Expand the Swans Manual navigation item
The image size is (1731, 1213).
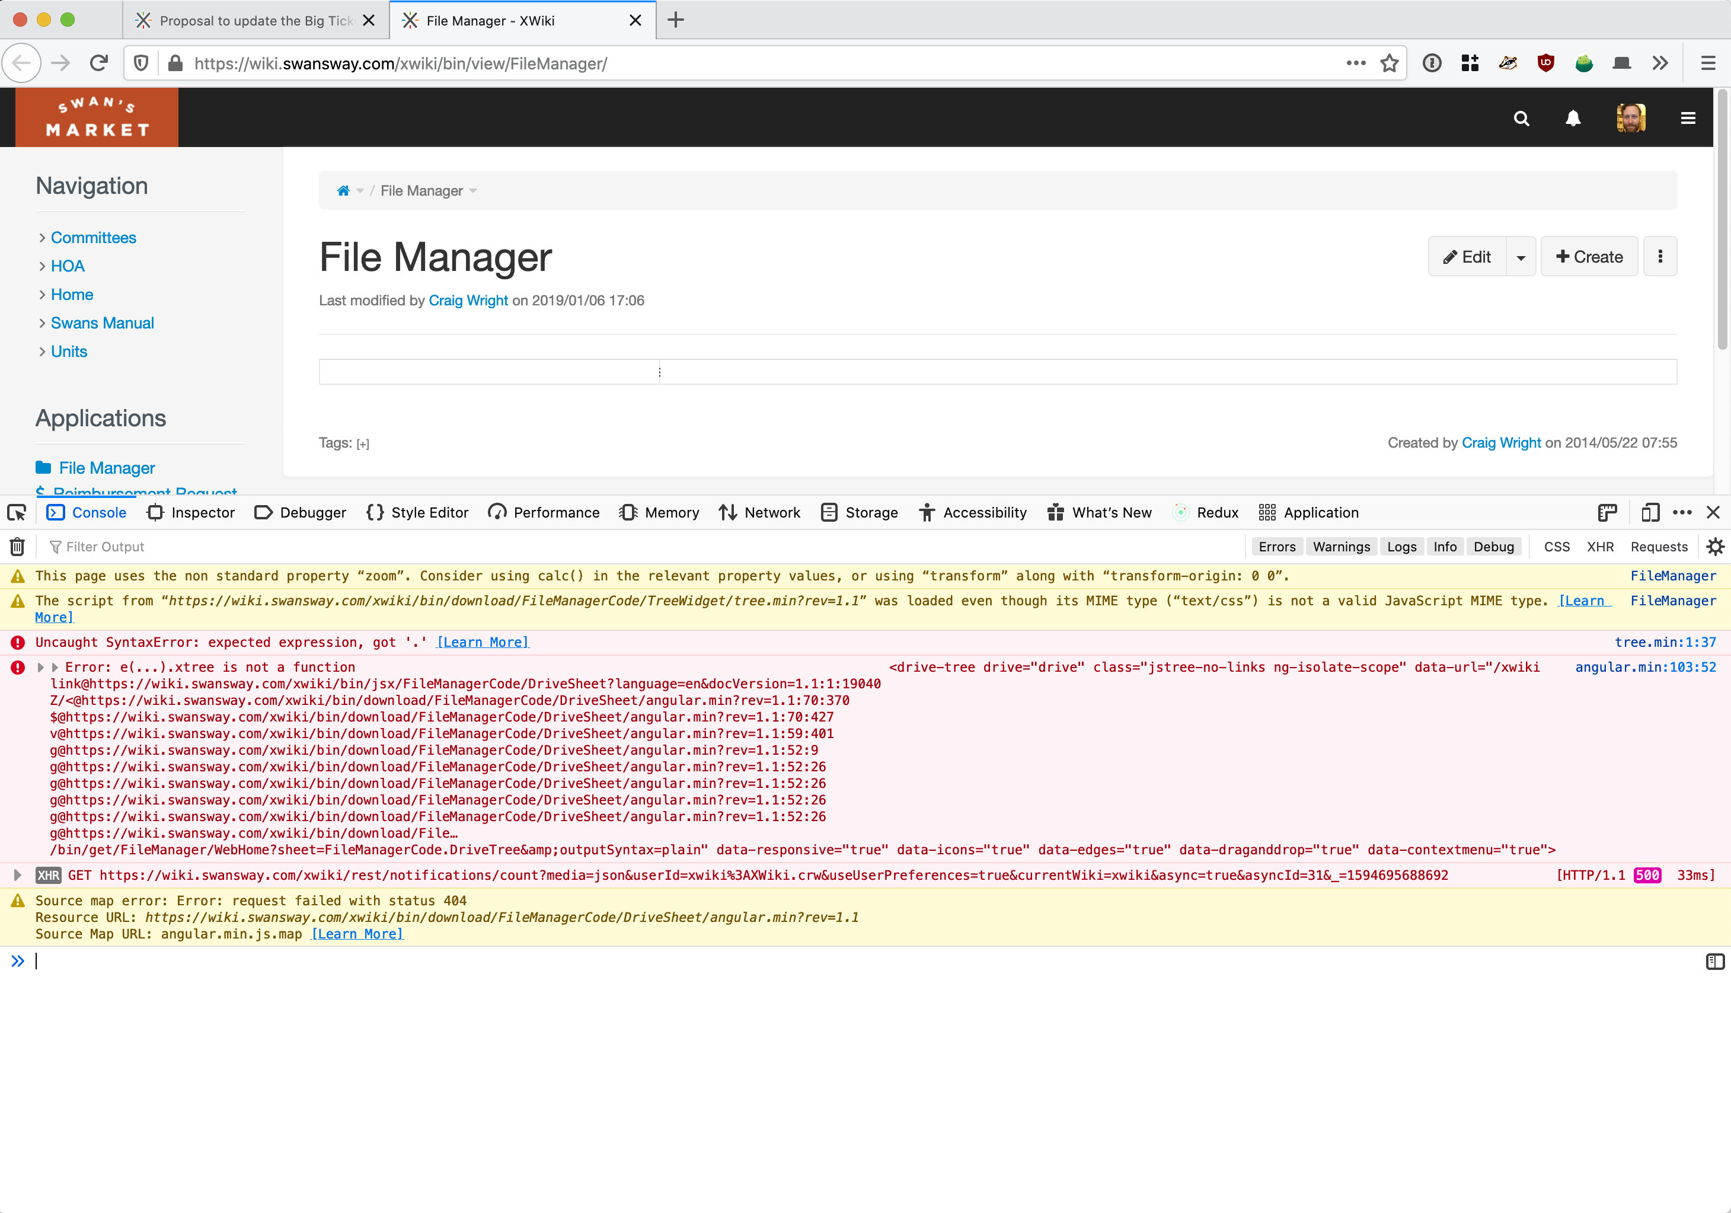pyautogui.click(x=42, y=324)
